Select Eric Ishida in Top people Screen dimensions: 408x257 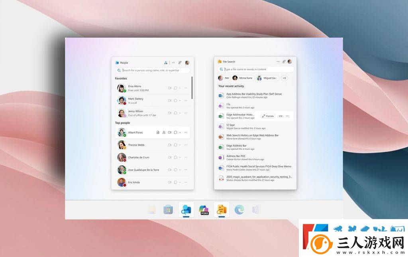[153, 182]
